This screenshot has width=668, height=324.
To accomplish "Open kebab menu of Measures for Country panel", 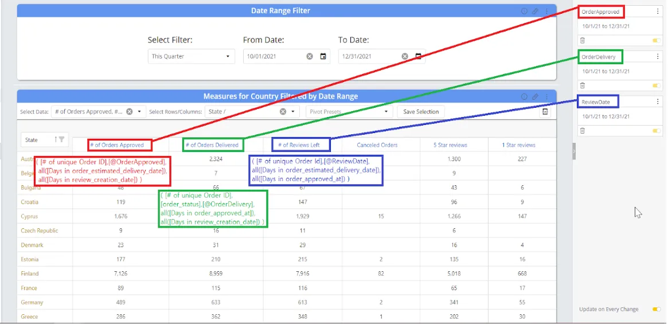I will [x=546, y=97].
